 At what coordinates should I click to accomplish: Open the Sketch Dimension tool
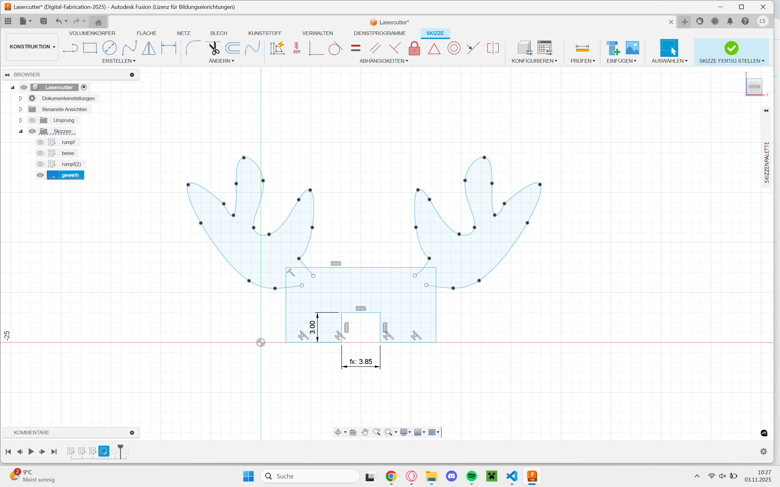point(169,48)
